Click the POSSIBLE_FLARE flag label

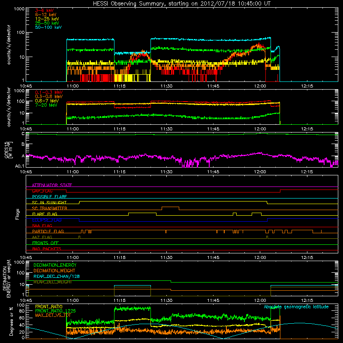click(x=49, y=197)
